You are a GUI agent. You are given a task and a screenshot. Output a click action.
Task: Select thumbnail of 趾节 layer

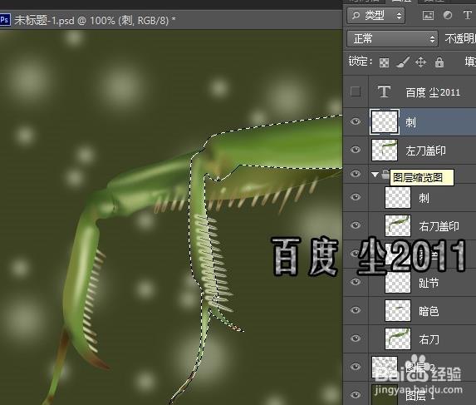(x=398, y=282)
